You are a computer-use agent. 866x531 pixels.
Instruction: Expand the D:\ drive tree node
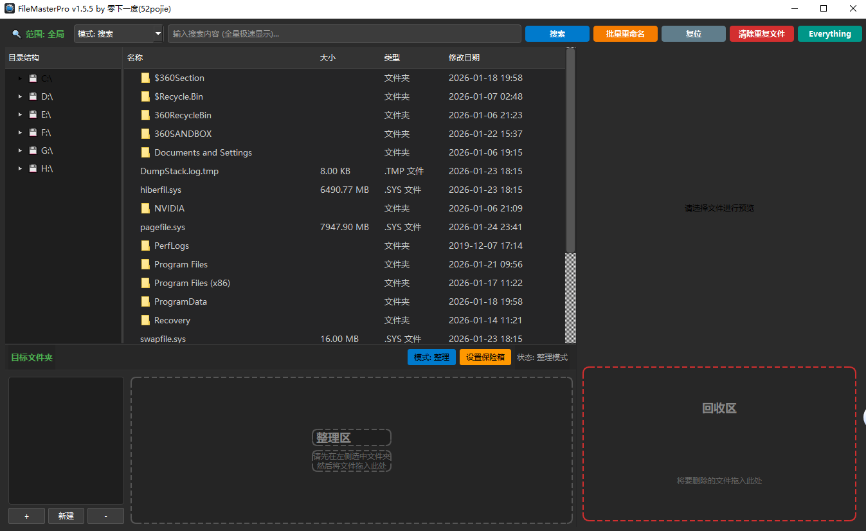[21, 96]
